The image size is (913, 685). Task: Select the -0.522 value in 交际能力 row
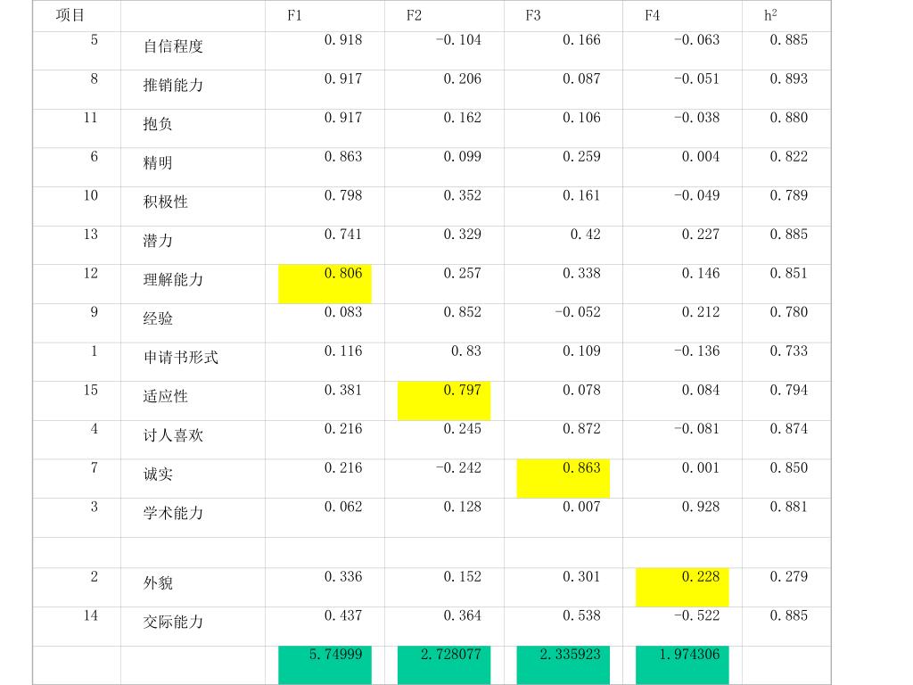[697, 616]
